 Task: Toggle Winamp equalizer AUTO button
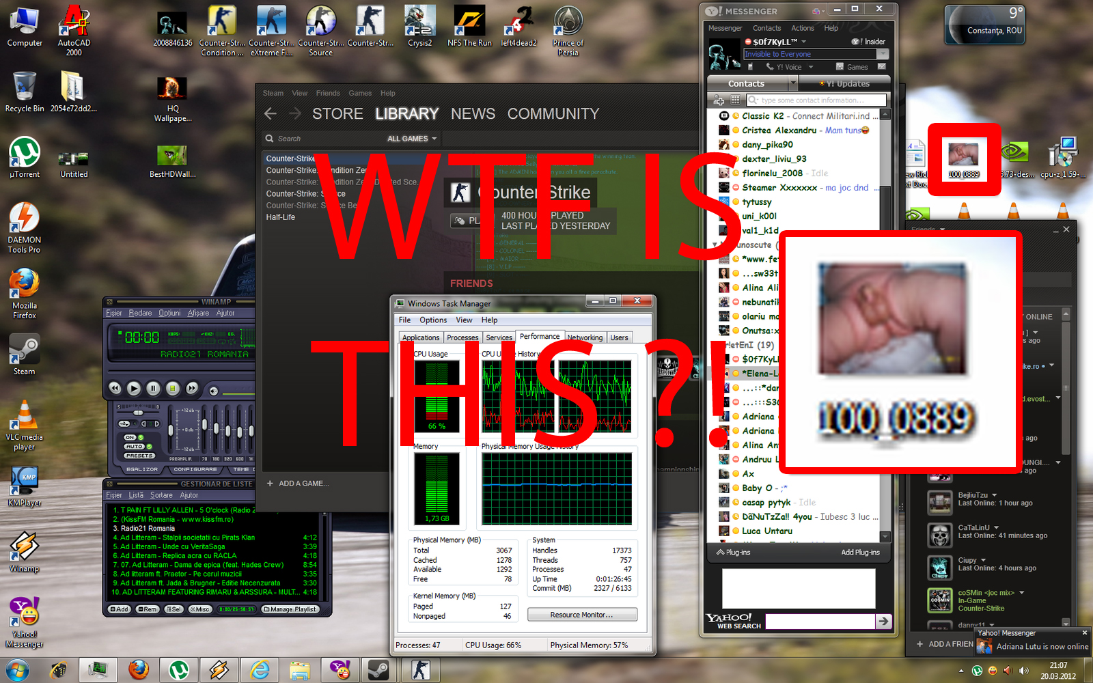pyautogui.click(x=133, y=447)
